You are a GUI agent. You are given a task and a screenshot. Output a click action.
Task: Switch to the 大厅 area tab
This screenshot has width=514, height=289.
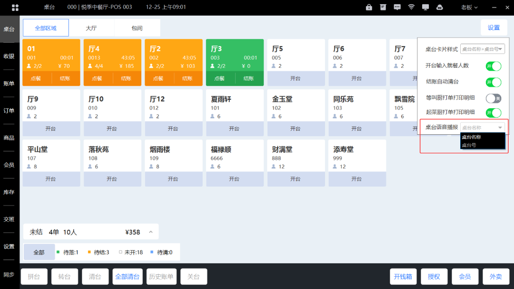tap(91, 28)
